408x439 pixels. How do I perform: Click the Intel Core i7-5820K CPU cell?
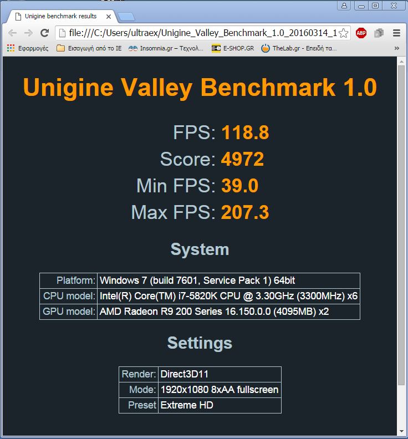coord(228,296)
